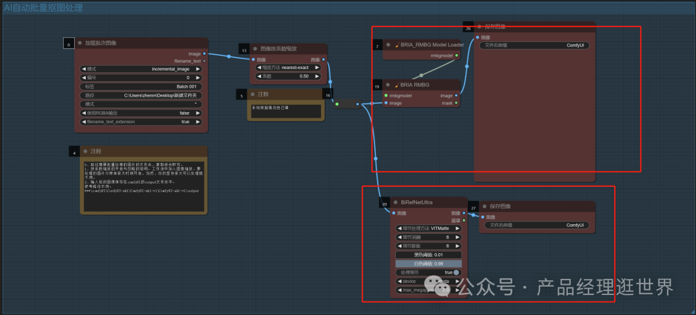
Task: Increase 系数 0.50 with right arrow
Action: 323,76
